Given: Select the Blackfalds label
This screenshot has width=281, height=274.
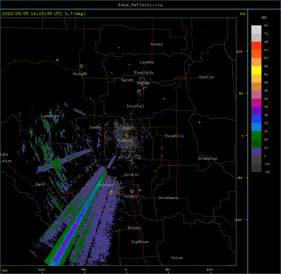Looking at the screenshot, I should (x=144, y=73).
